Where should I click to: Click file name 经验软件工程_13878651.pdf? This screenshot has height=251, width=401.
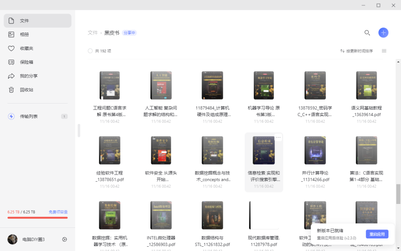(x=110, y=176)
